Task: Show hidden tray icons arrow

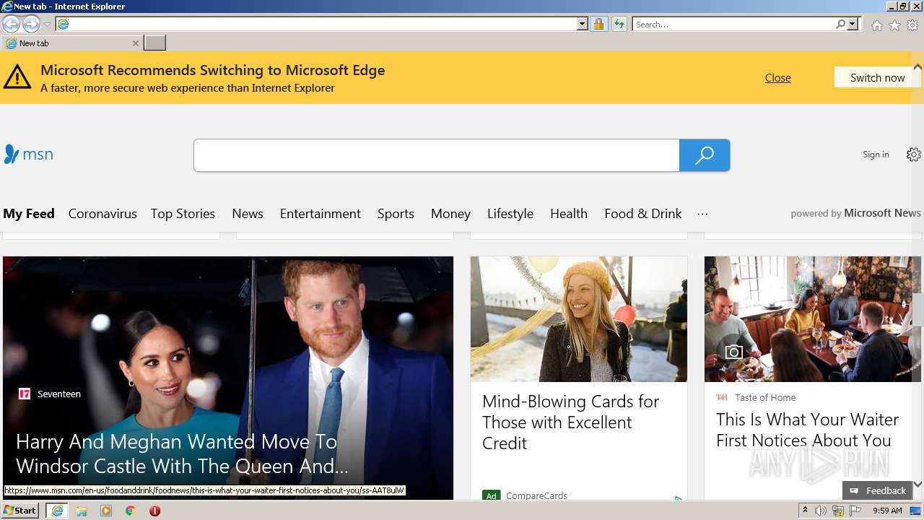Action: pyautogui.click(x=805, y=511)
